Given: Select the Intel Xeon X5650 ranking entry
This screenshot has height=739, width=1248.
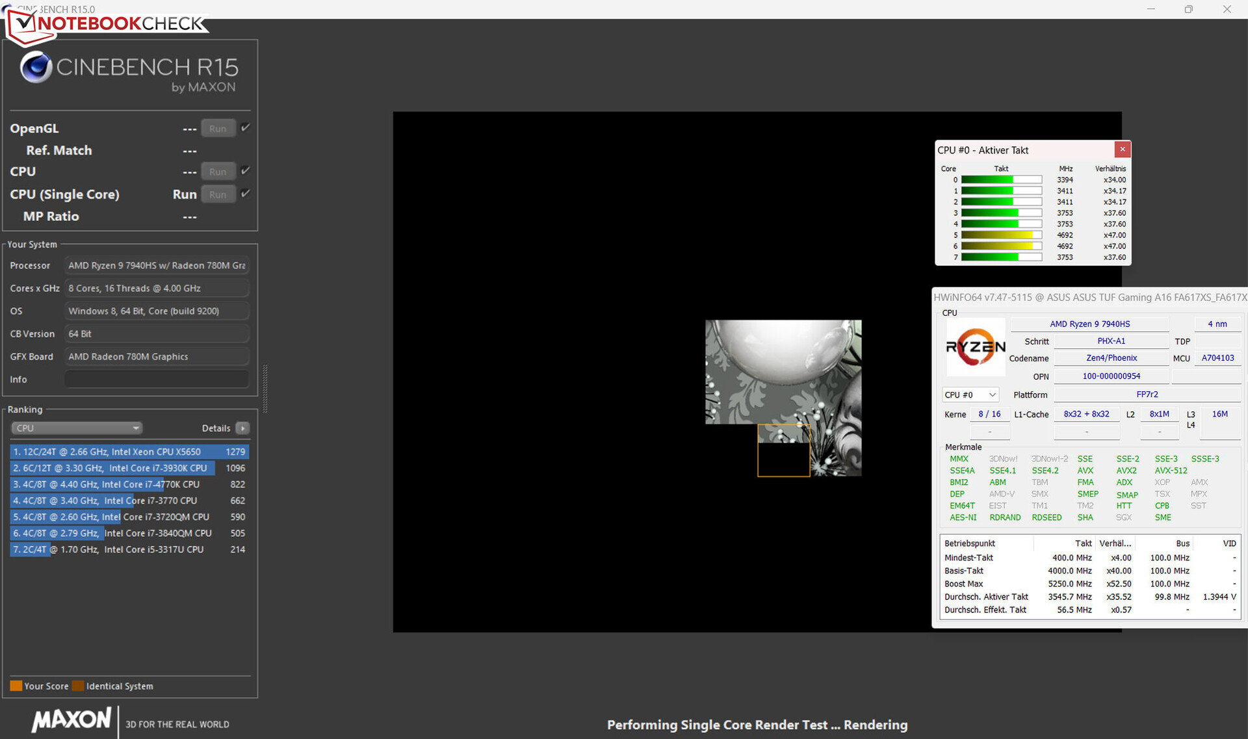Looking at the screenshot, I should click(x=129, y=452).
